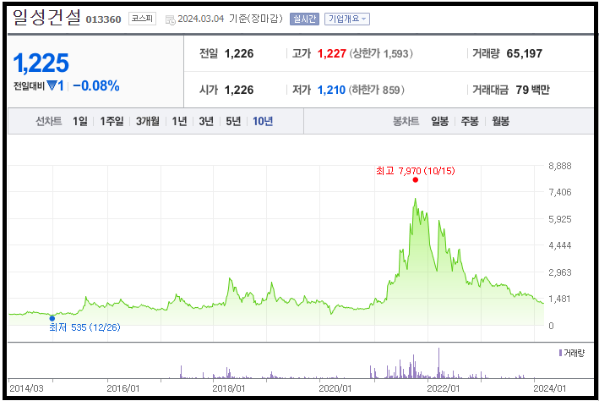Select the 1주일 line chart range
Image resolution: width=599 pixels, height=401 pixels.
point(112,121)
